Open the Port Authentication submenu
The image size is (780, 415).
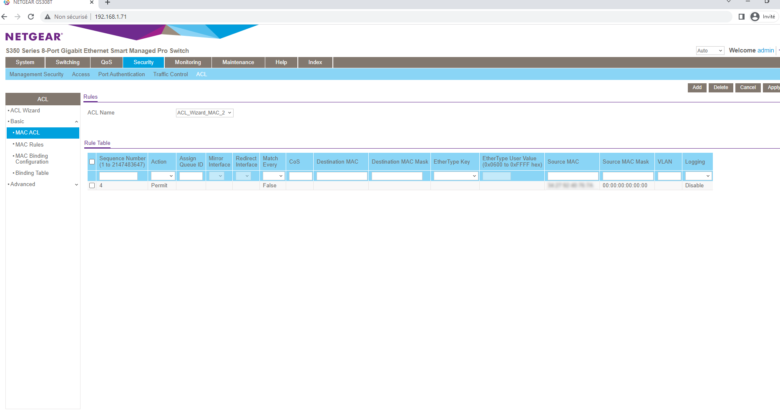pos(121,75)
